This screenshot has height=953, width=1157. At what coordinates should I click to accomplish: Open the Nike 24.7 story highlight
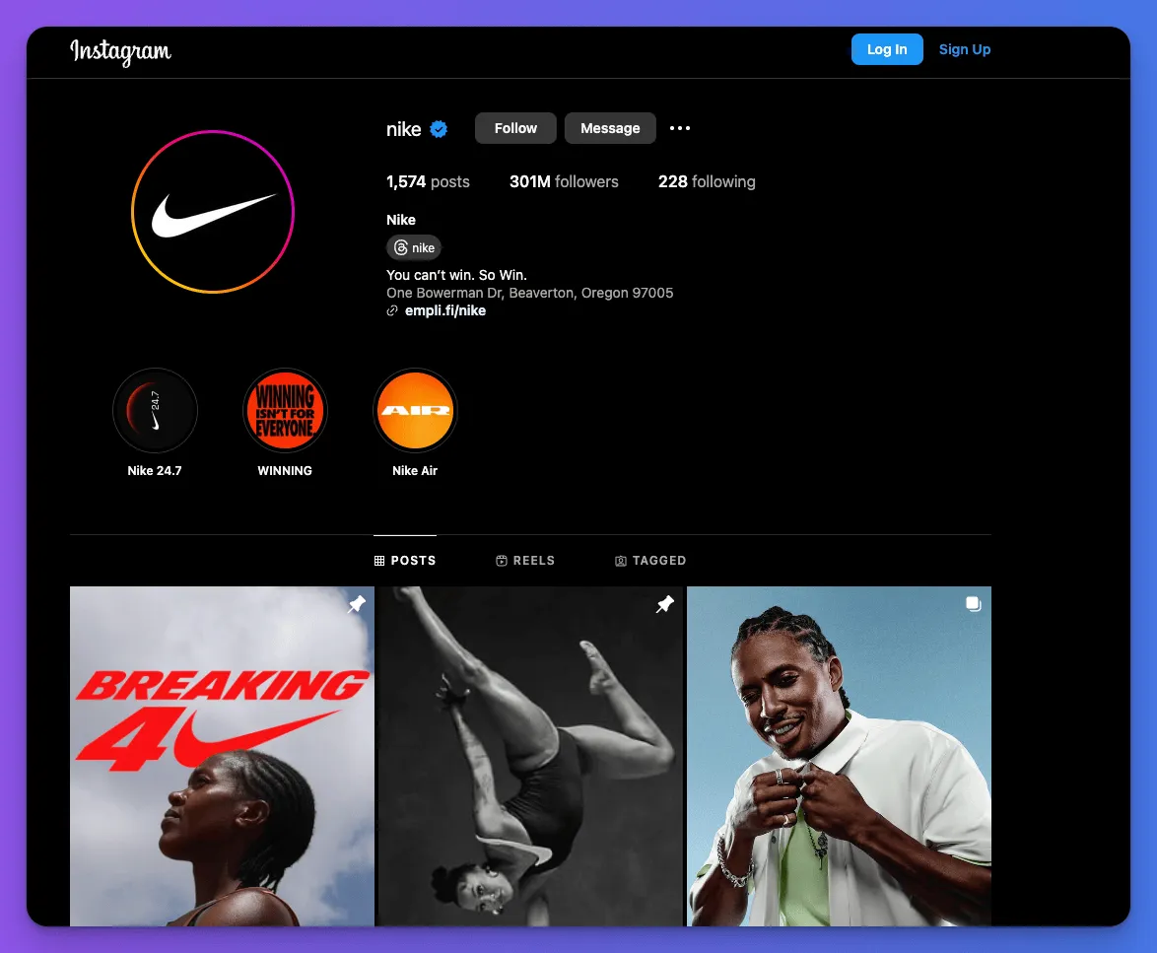tap(155, 410)
